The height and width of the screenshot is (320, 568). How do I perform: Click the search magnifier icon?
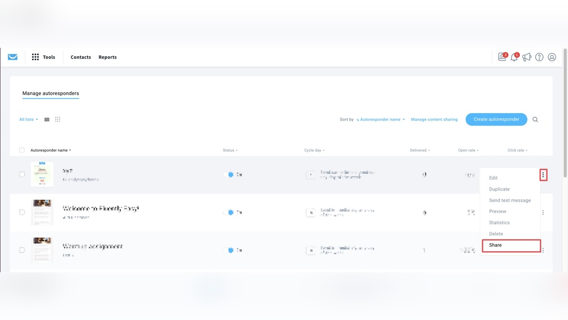(535, 119)
